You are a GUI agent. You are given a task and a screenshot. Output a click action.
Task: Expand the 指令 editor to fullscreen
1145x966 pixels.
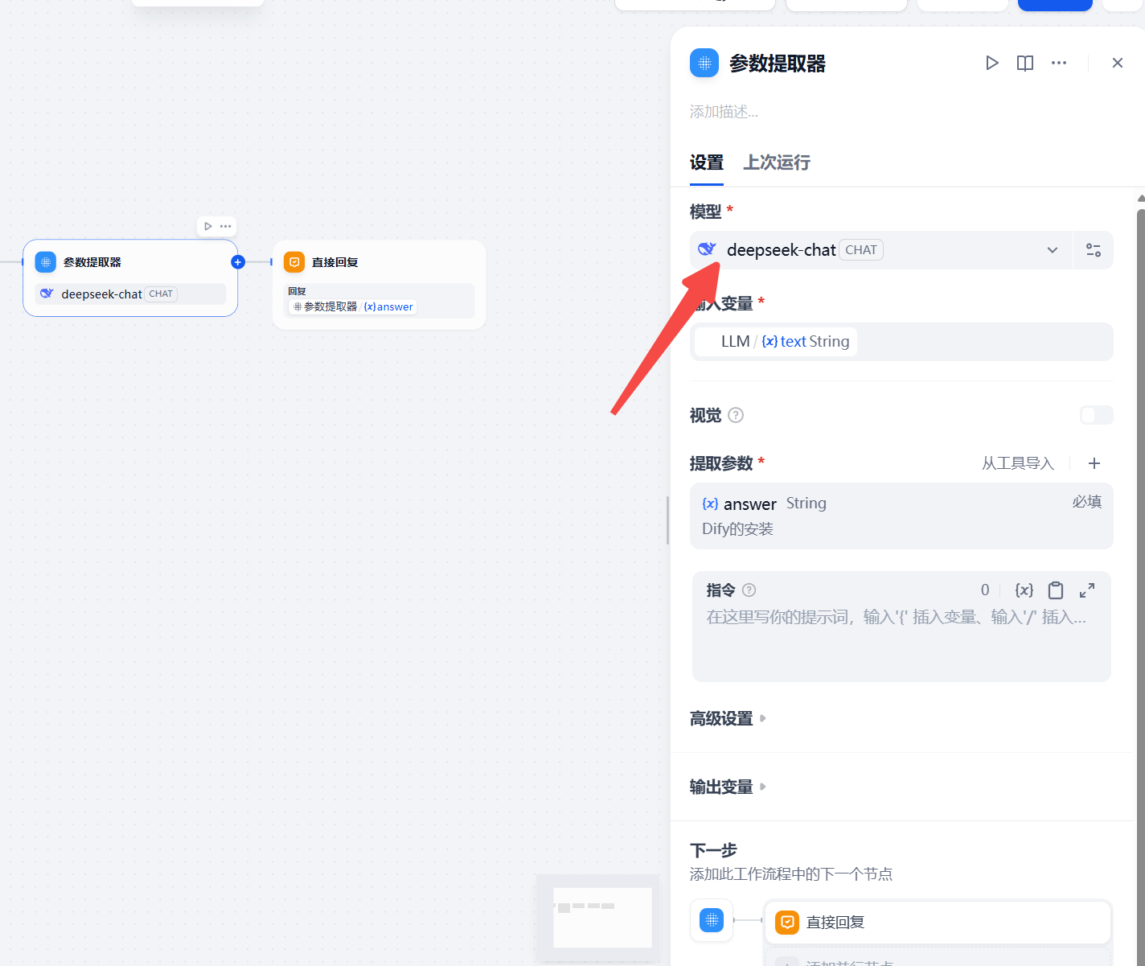[x=1087, y=590]
